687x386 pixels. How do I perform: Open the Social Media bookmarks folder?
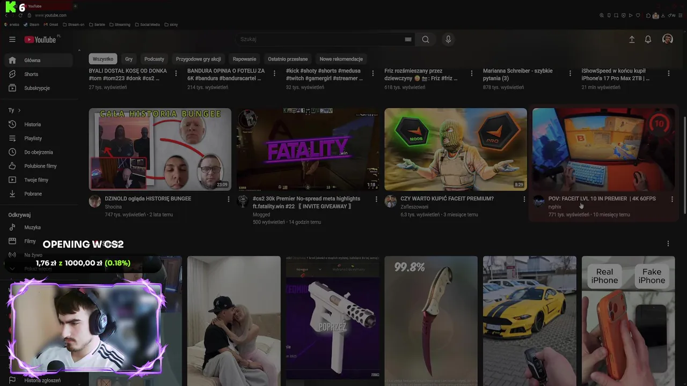(x=148, y=25)
